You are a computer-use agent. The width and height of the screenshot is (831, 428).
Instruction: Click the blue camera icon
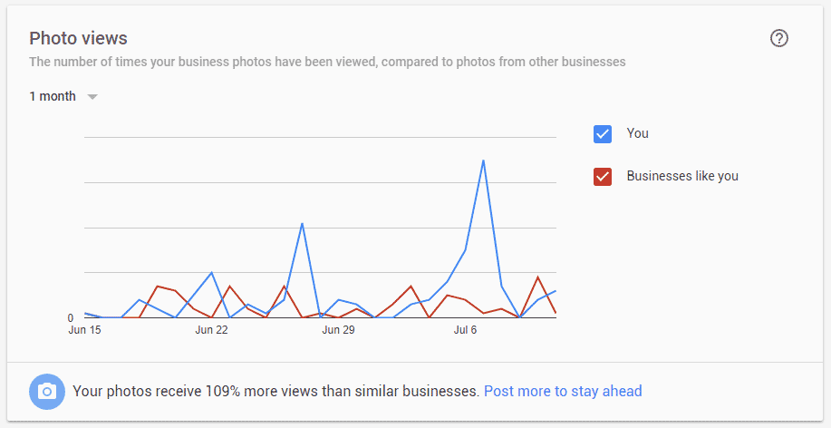click(47, 392)
